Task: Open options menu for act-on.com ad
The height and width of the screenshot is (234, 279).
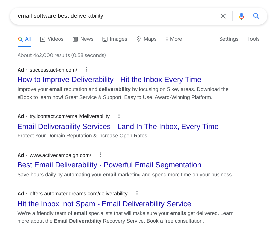Action: click(87, 69)
